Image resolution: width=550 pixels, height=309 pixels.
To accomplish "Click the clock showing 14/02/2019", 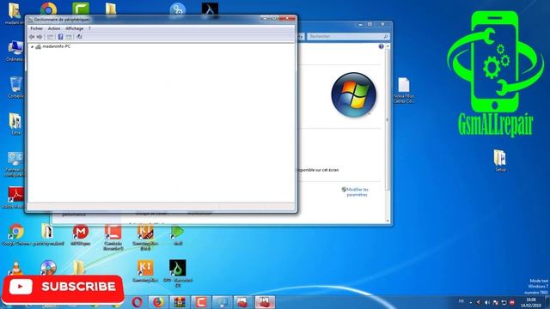I will pos(531,302).
